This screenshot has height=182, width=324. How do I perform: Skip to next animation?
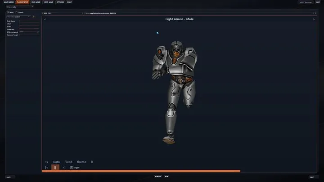(64, 168)
